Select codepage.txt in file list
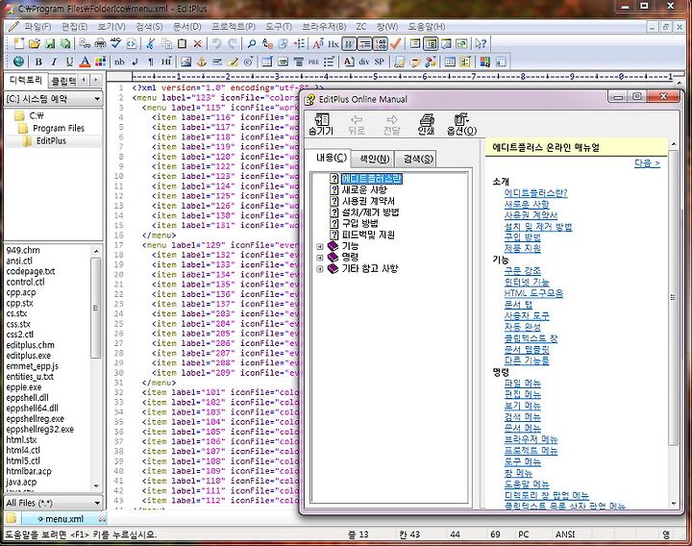Viewport: 692px width, 546px height. (x=31, y=271)
